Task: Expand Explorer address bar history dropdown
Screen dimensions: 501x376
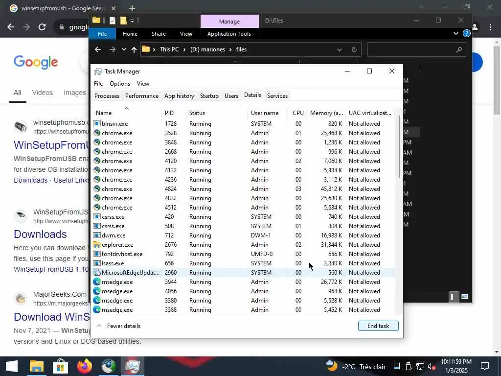Action: pyautogui.click(x=340, y=49)
